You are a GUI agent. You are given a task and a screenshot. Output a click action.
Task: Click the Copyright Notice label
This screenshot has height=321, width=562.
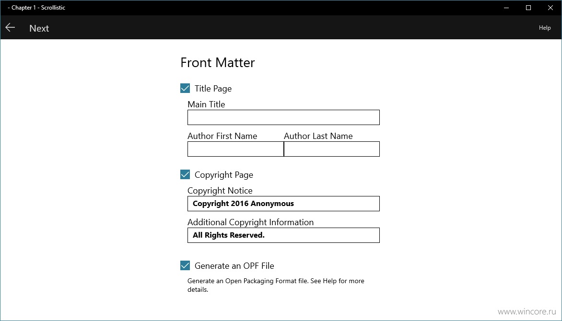220,191
